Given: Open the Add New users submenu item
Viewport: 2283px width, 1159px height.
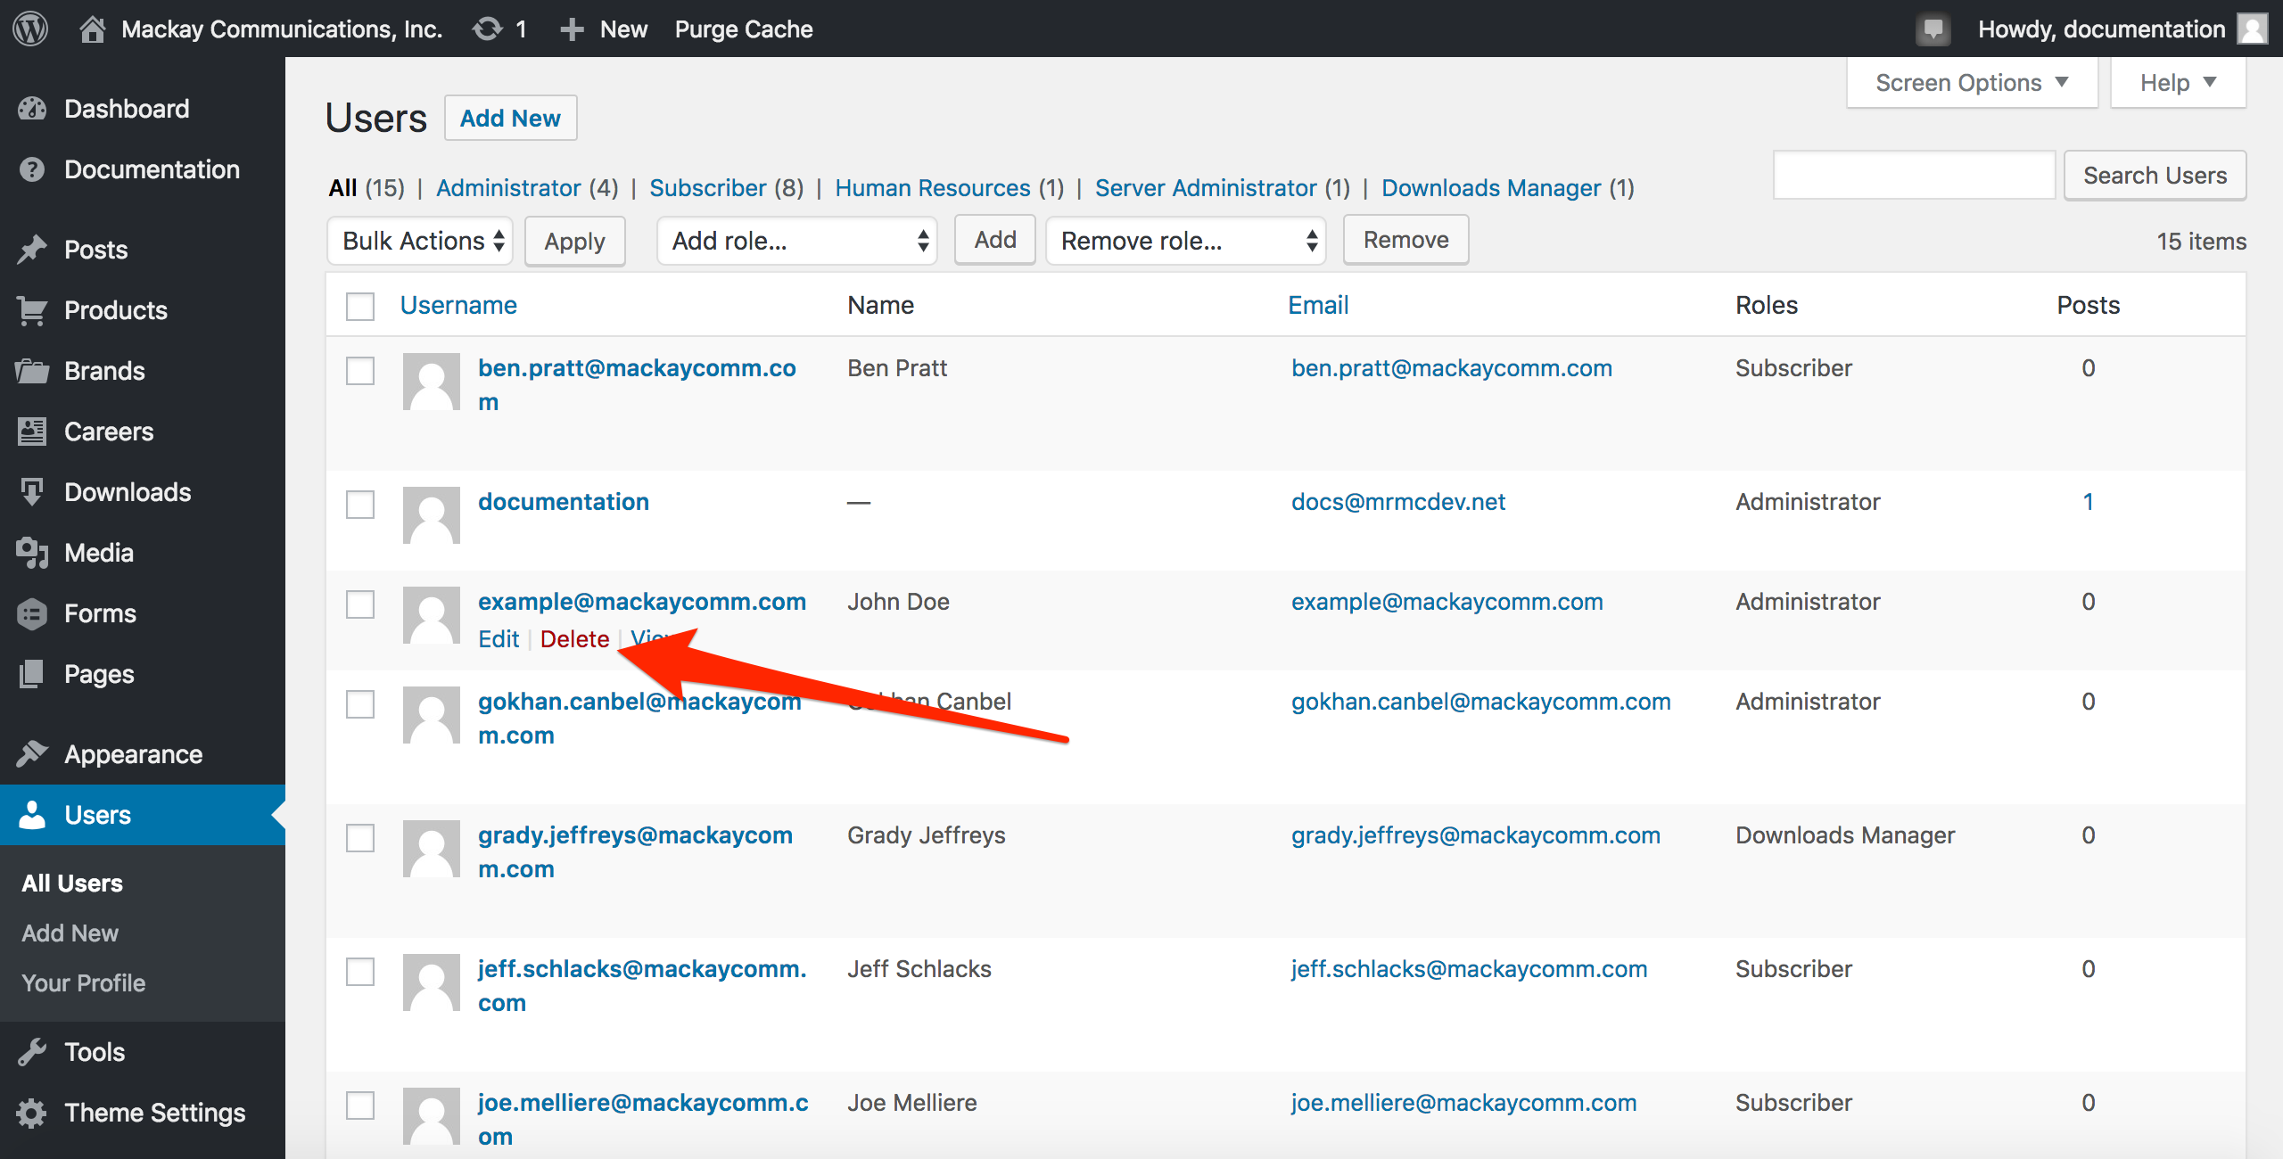Looking at the screenshot, I should pos(70,933).
